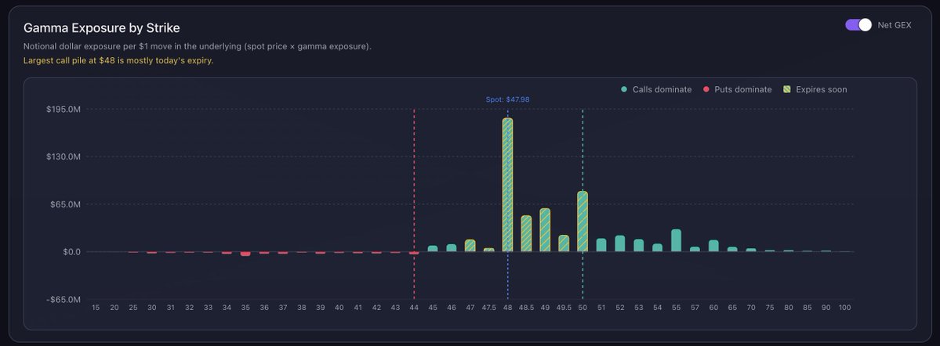
Task: Click the Expires soon legend text
Action: (822, 90)
